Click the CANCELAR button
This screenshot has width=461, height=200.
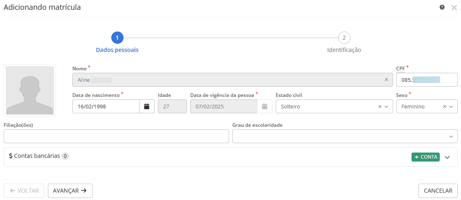pyautogui.click(x=438, y=191)
